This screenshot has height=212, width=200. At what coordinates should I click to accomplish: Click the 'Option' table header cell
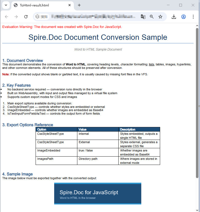pyautogui.click(x=57, y=129)
